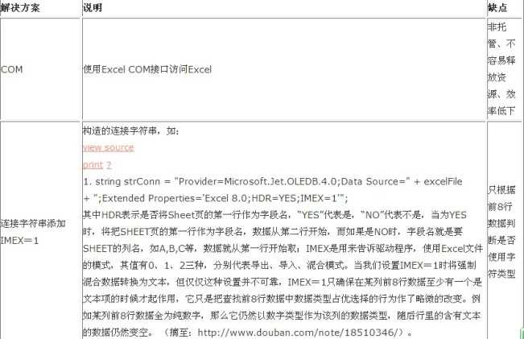This screenshot has width=524, height=339.
Task: Click the line starting '文本项的时候才起作用'
Action: click(282, 299)
